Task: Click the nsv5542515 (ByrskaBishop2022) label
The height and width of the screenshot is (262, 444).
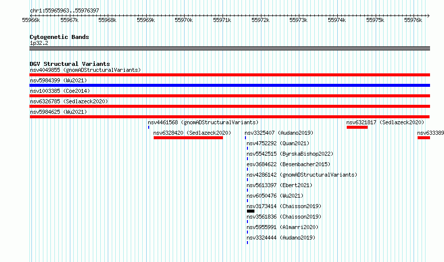Action: (290, 154)
